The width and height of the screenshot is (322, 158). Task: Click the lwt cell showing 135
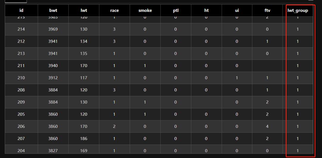[84, 54]
